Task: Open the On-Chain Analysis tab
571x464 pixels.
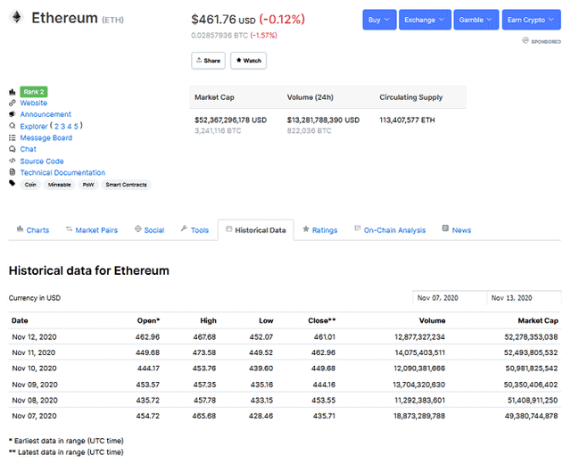Action: [x=390, y=230]
